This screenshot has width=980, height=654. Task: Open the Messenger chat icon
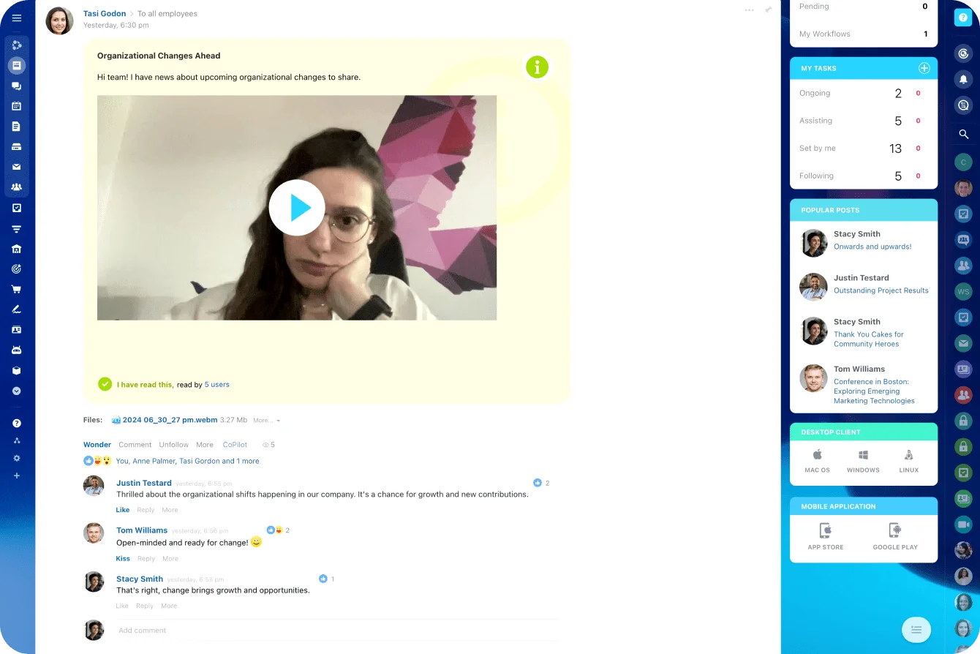(16, 85)
